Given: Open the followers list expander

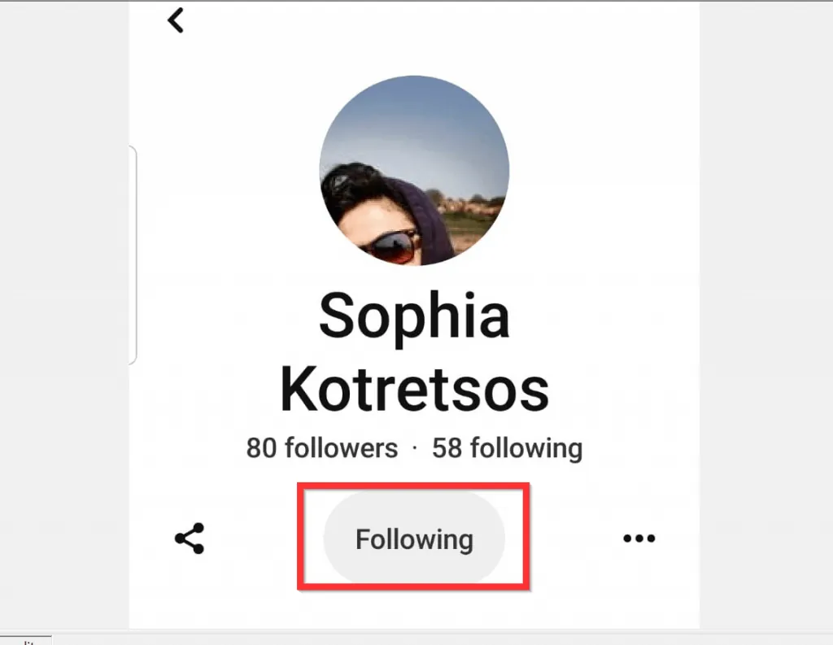Looking at the screenshot, I should coord(321,447).
